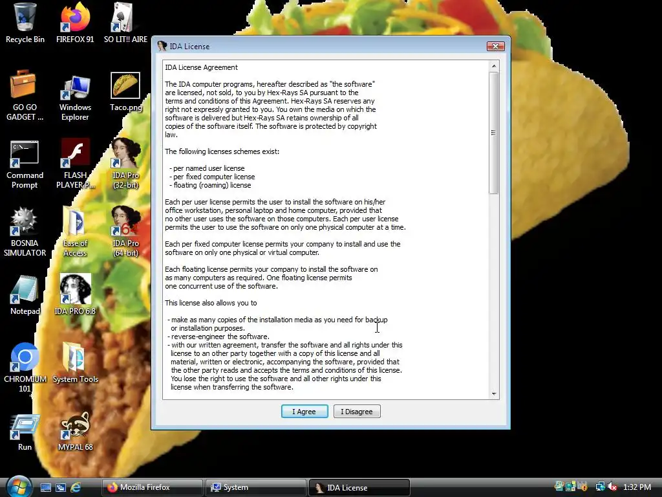The image size is (662, 497).
Task: Click the muted volume tray icon
Action: (612, 487)
